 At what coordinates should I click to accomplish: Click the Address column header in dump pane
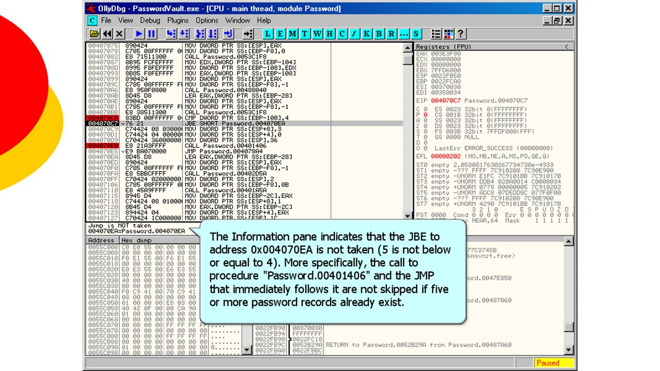coord(102,241)
